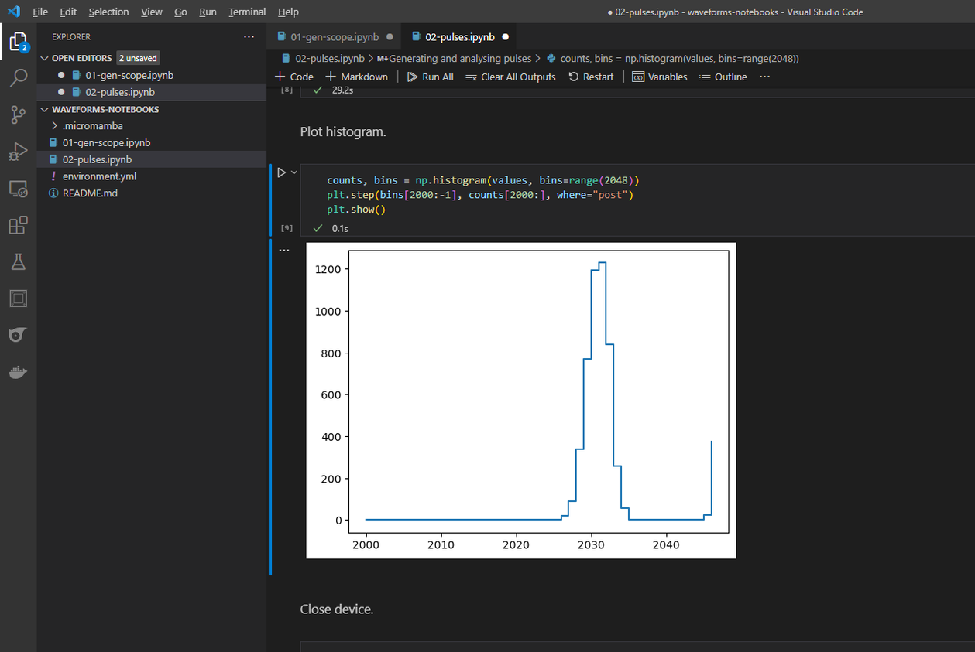Image resolution: width=975 pixels, height=652 pixels.
Task: Open the Search view in the Activity Bar
Action: tap(17, 77)
